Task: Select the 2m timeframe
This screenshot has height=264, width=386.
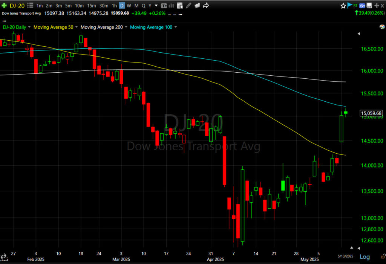Action: pos(49,5)
